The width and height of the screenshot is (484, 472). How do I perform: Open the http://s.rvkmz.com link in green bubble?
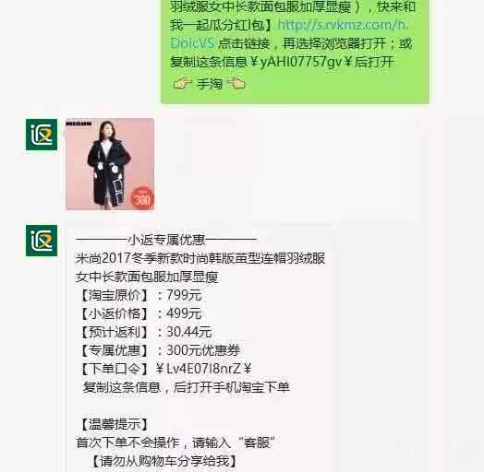click(289, 34)
